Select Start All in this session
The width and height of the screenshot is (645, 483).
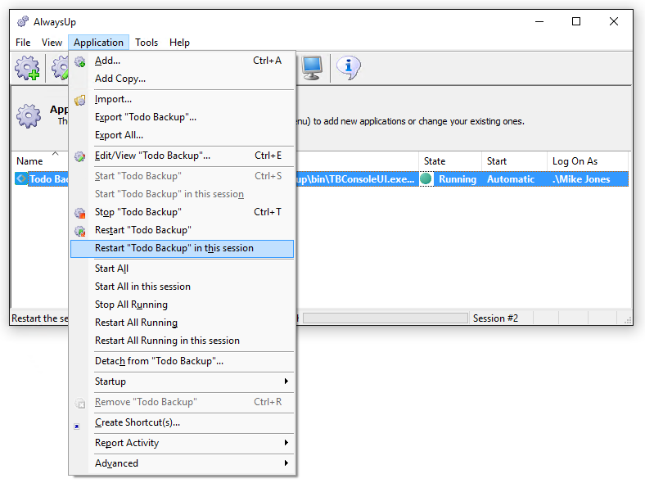coord(183,287)
